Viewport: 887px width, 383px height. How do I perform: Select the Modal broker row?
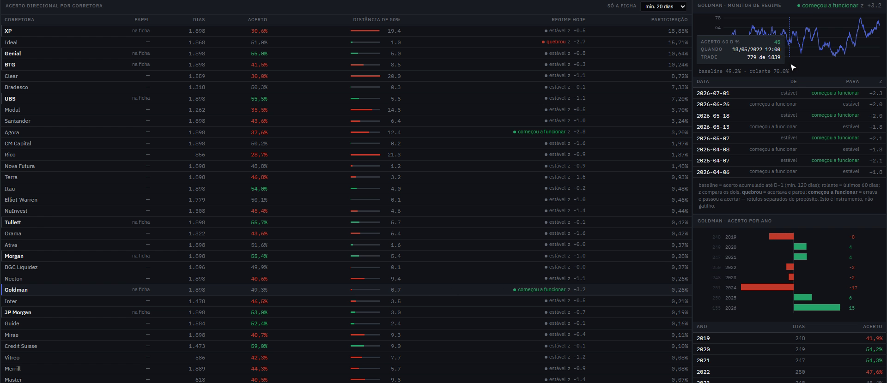pos(346,110)
